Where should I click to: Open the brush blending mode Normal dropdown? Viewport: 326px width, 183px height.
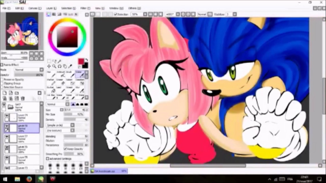pos(58,104)
